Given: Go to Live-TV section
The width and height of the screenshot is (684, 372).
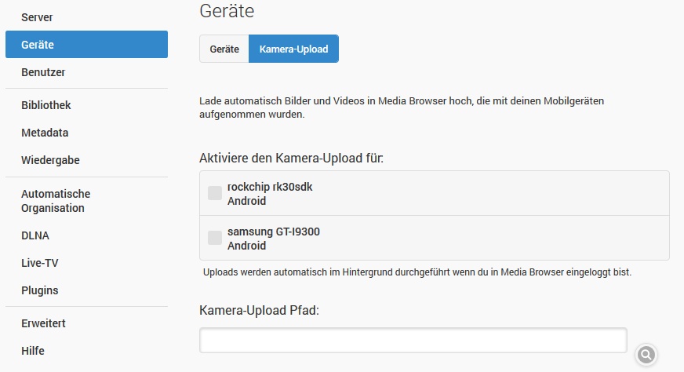Looking at the screenshot, I should pos(40,263).
